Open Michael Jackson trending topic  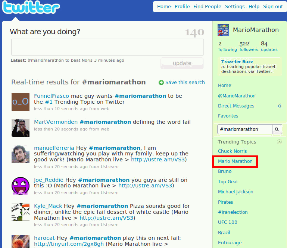tap(235, 192)
